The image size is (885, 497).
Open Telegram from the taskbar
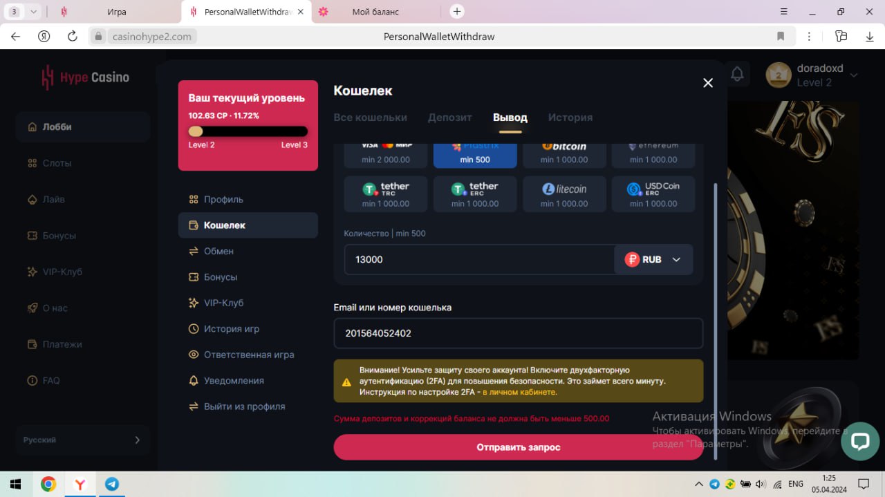(x=112, y=484)
